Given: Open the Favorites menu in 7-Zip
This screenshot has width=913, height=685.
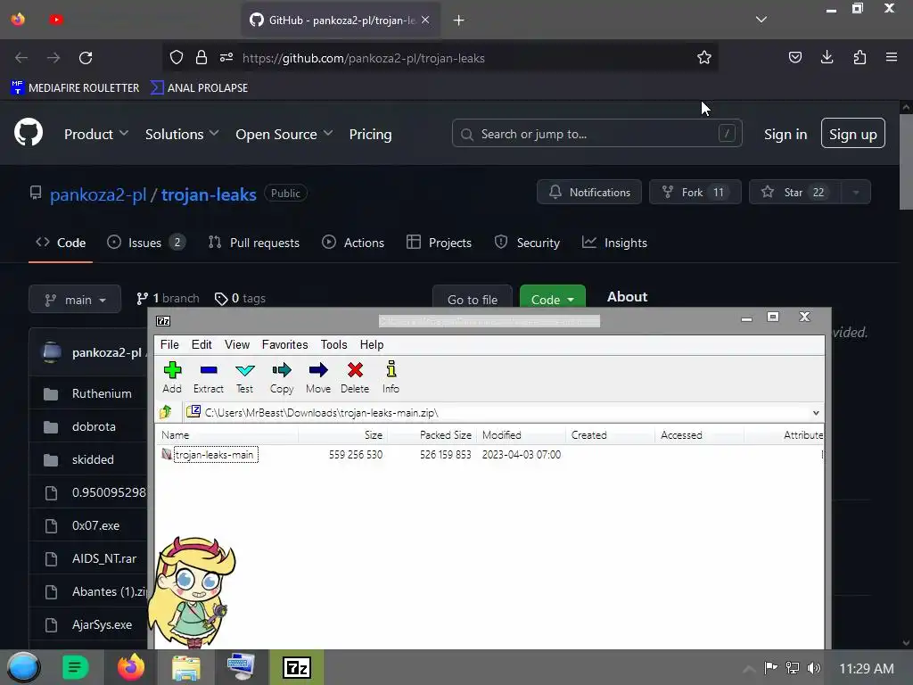Looking at the screenshot, I should 284,345.
